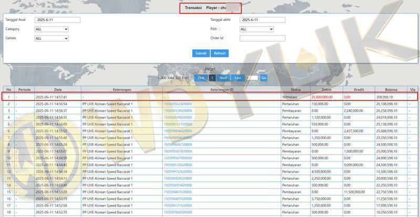Click the kredit value 9,000,000.00
420x217 pixels.
tap(353, 165)
